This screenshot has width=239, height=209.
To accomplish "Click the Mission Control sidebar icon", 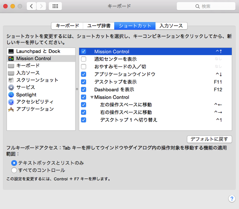I will tap(11, 58).
